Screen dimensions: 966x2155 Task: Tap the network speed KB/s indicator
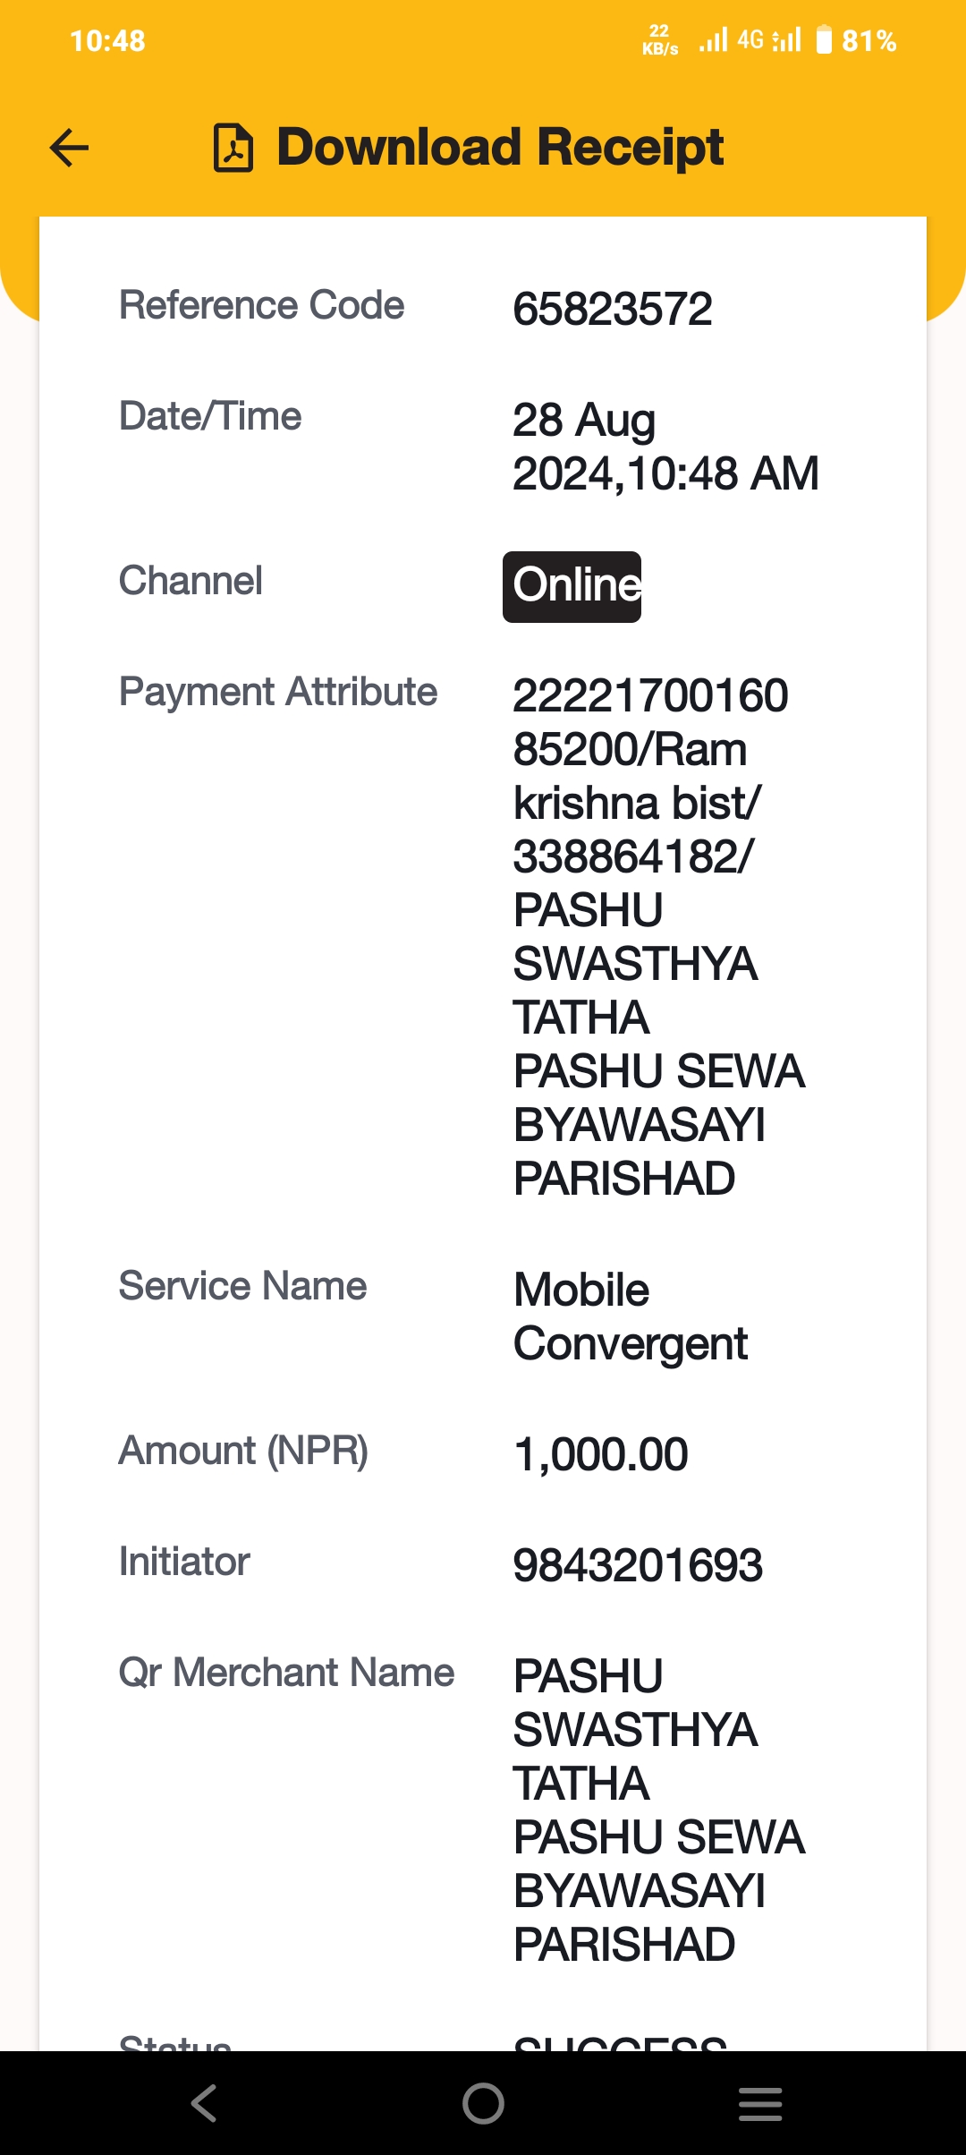660,40
